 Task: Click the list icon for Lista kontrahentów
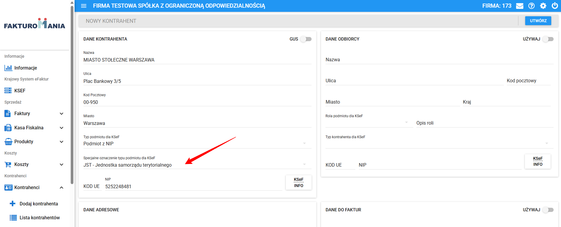[x=13, y=218]
